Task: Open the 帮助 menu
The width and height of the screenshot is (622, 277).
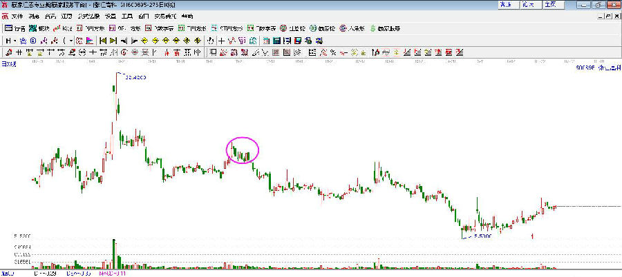Action: [189, 15]
